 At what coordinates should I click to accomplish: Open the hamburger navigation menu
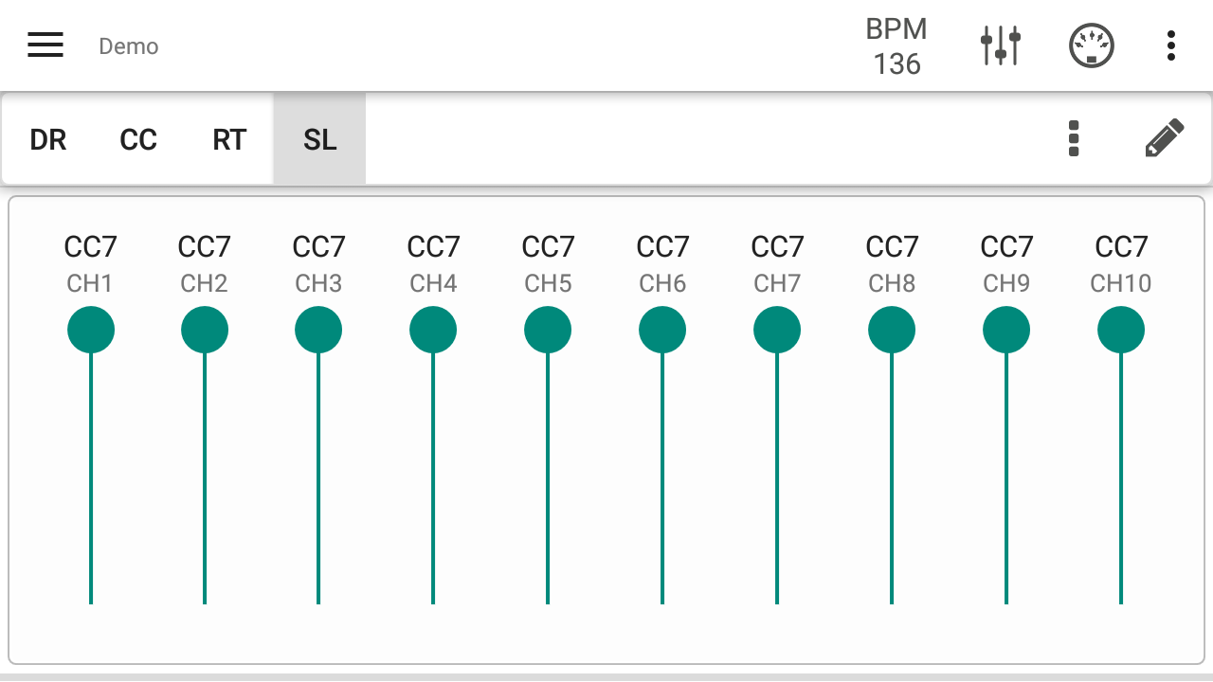(45, 45)
